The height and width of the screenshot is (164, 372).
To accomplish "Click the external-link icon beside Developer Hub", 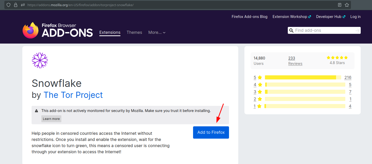I will click(344, 17).
